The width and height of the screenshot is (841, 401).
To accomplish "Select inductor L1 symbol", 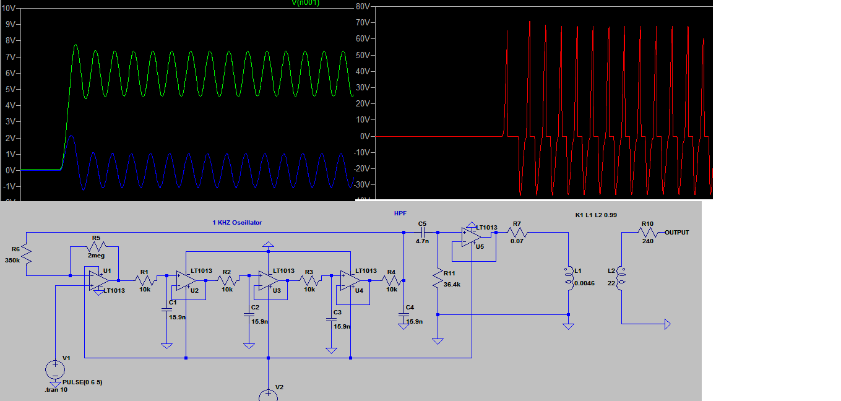I will [567, 277].
